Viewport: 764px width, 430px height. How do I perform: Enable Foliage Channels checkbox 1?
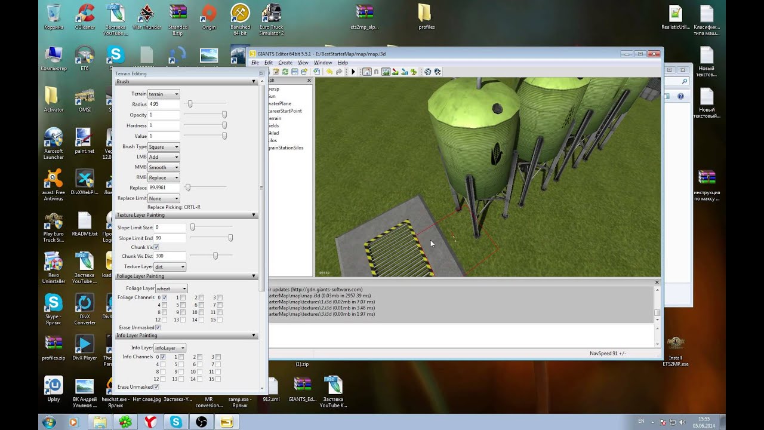[183, 297]
